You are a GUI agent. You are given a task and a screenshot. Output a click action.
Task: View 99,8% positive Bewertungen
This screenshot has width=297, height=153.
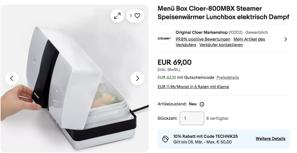pos(203,39)
